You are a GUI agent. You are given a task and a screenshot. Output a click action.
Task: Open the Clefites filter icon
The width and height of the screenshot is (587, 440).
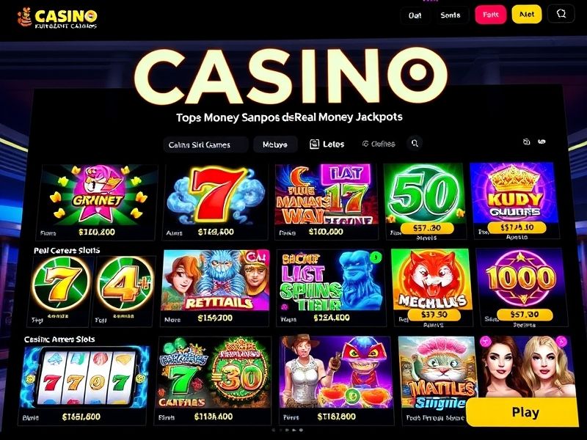pyautogui.click(x=379, y=144)
